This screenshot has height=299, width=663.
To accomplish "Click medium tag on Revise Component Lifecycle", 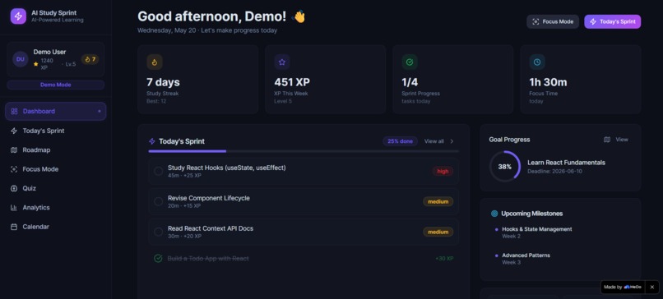I will 438,202.
